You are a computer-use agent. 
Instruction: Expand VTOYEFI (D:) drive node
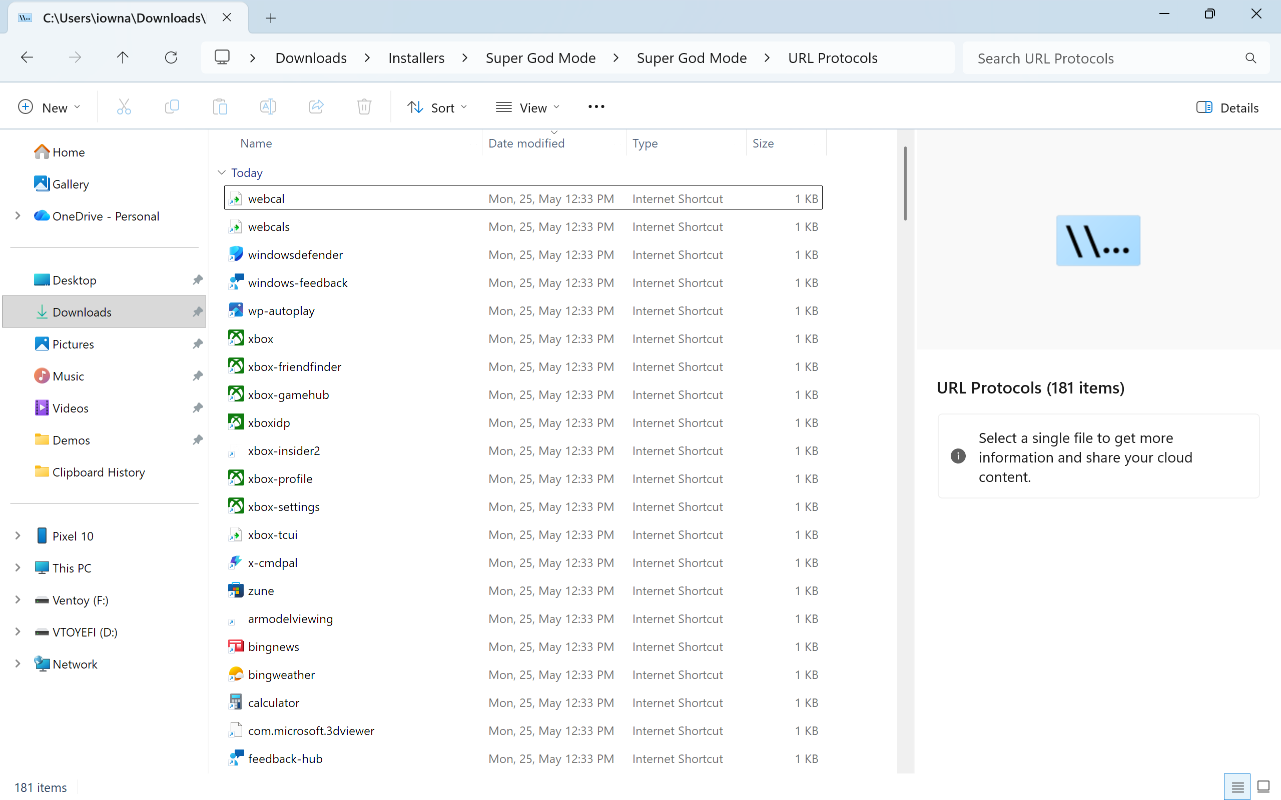(x=18, y=631)
